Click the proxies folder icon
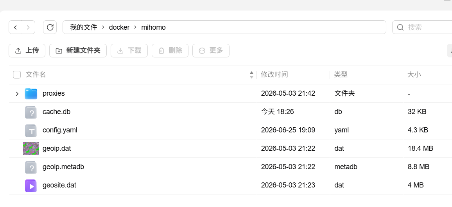452x207 pixels. coord(31,94)
